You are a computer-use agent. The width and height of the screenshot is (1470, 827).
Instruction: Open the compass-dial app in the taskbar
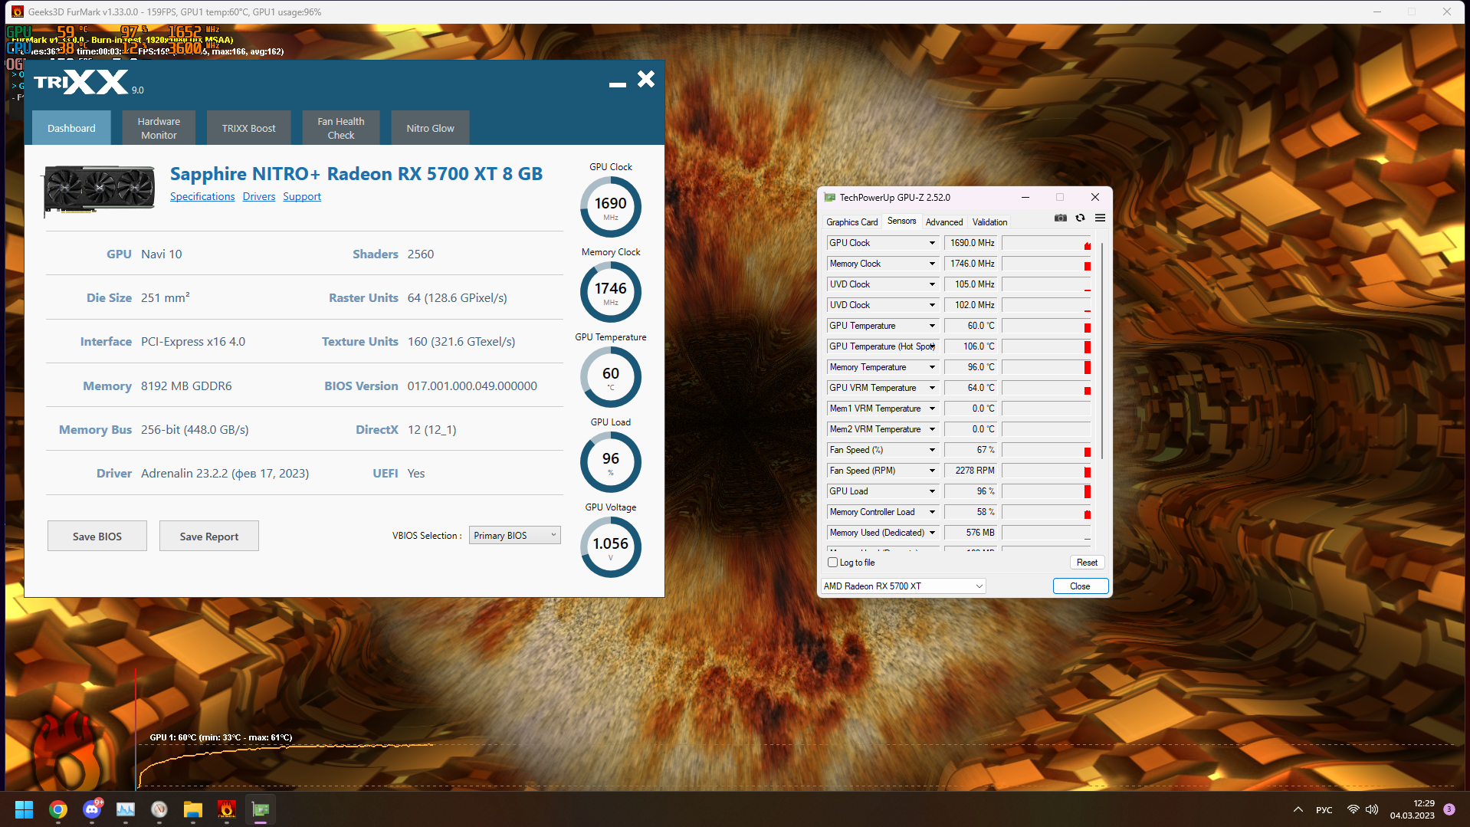(159, 809)
